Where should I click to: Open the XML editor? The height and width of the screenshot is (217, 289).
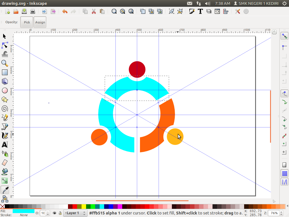(x=217, y=11)
